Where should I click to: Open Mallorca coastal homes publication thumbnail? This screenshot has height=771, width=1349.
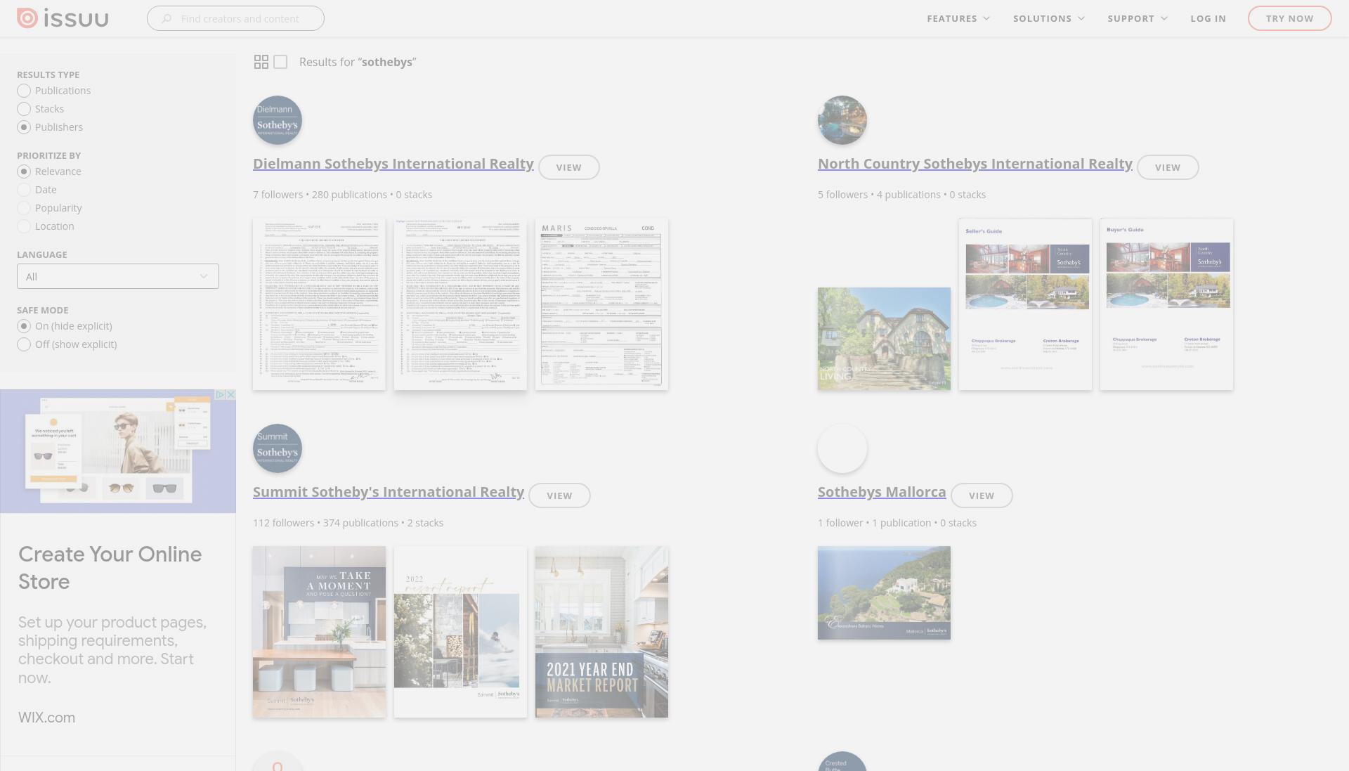884,593
